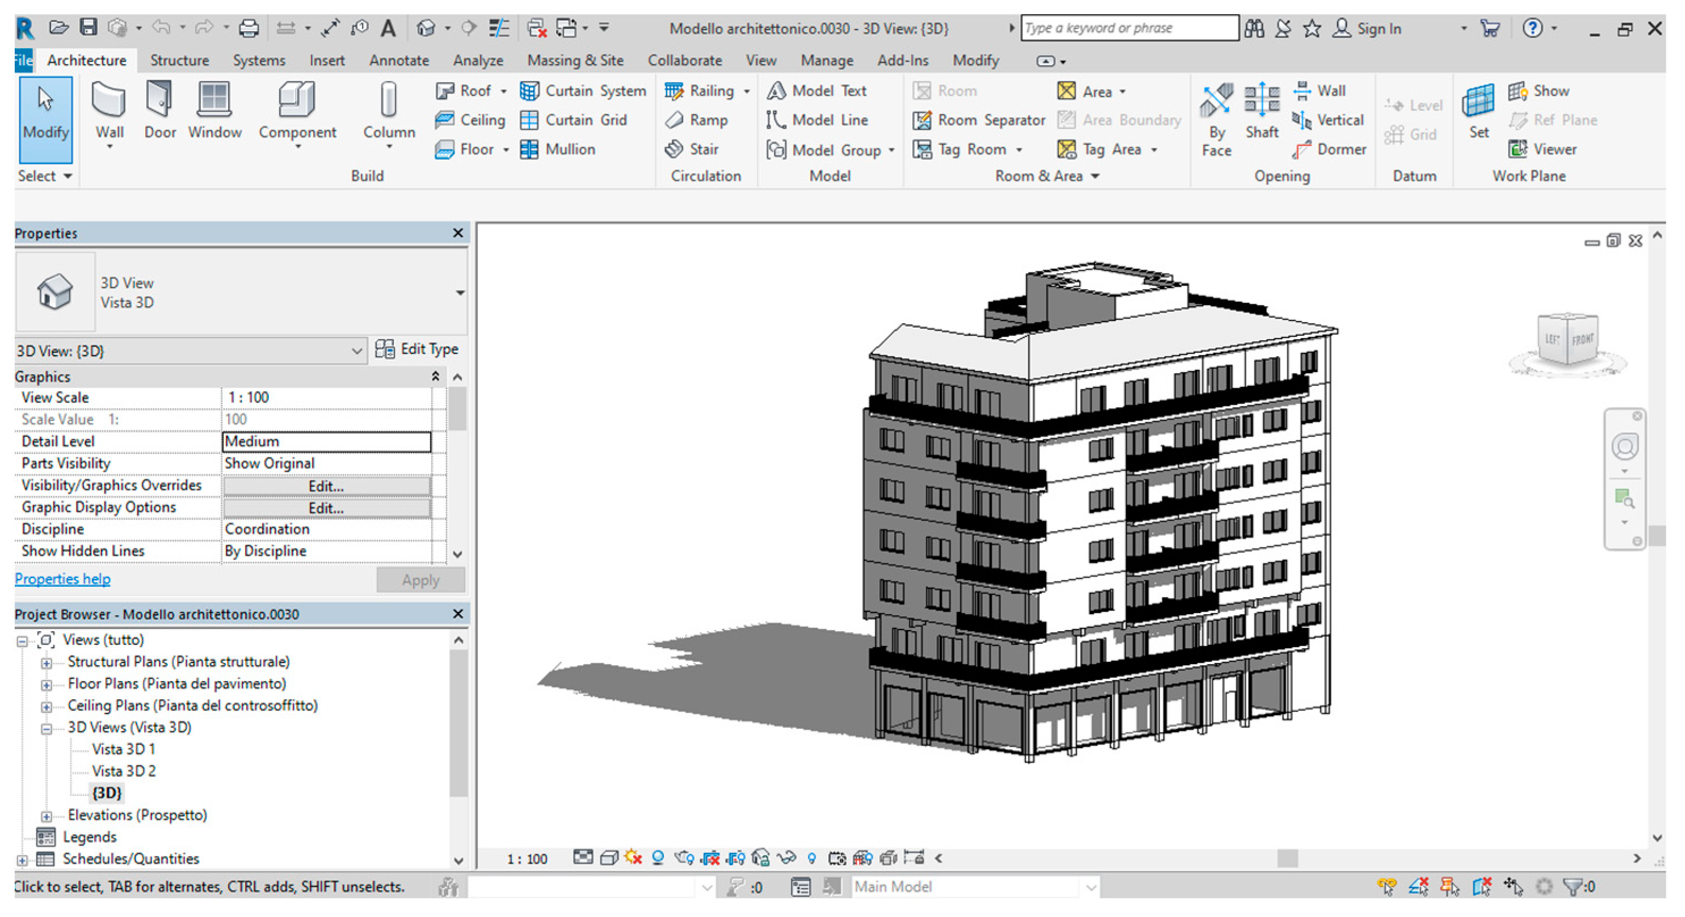Viewport: 1685px width, 917px height.
Task: Toggle Sun Path in view control bar
Action: (x=633, y=857)
